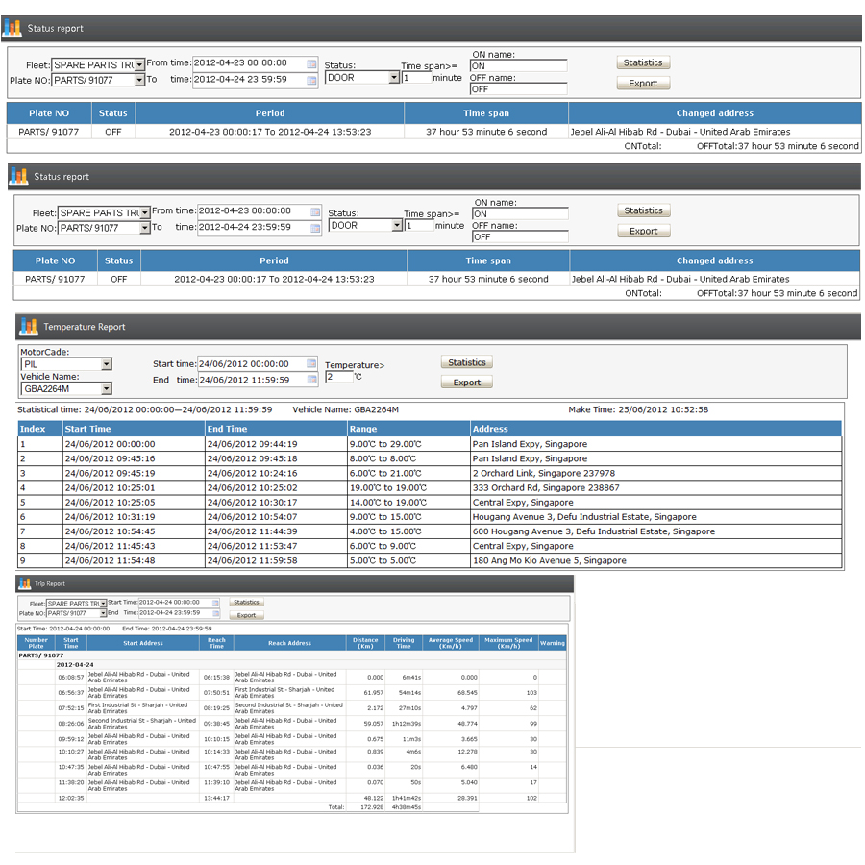The image size is (865, 865).
Task: Expand the Plate NO dropdown in the upper Status report
Action: [139, 80]
